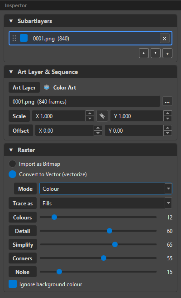Toggle Ignore background colour checkbox
This screenshot has width=181, height=298.
(x=13, y=284)
